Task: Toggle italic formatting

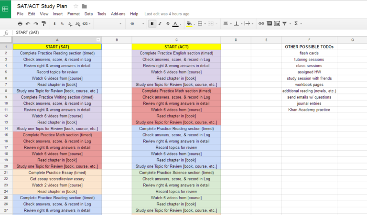Action: [x=160, y=23]
